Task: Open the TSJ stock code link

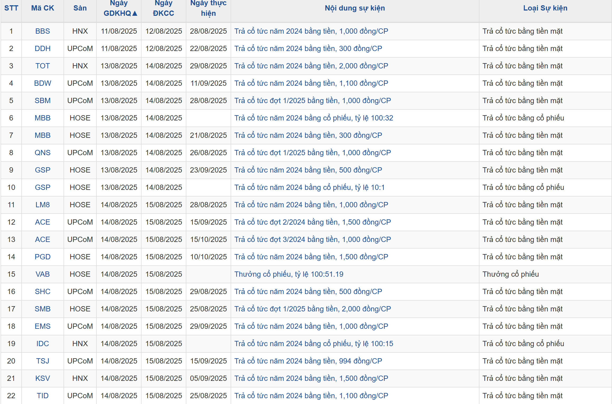Action: 42,361
